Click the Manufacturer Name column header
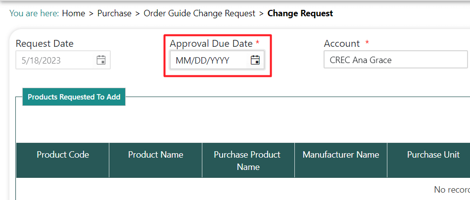This screenshot has width=470, height=200. [x=341, y=155]
